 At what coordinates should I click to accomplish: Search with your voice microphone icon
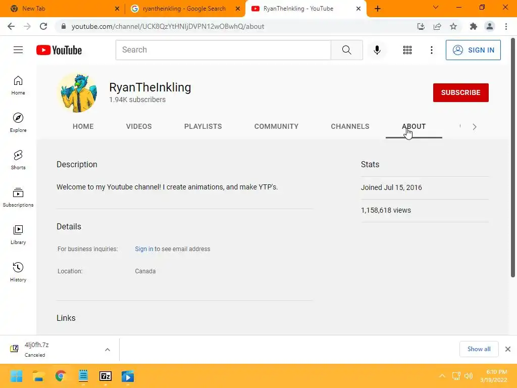377,50
